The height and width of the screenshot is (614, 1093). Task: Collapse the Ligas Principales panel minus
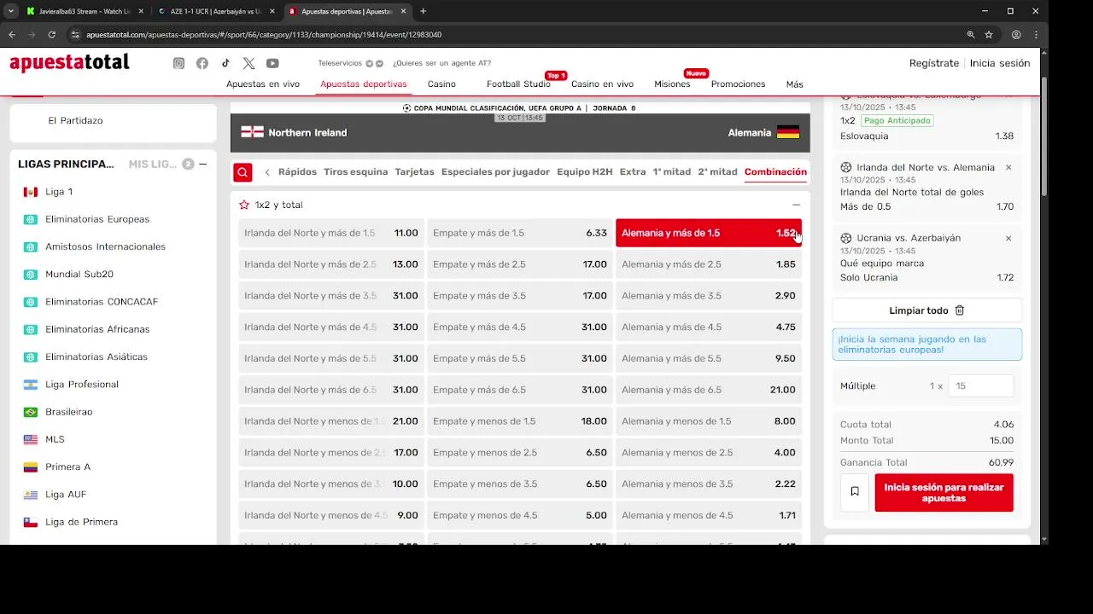coord(202,164)
